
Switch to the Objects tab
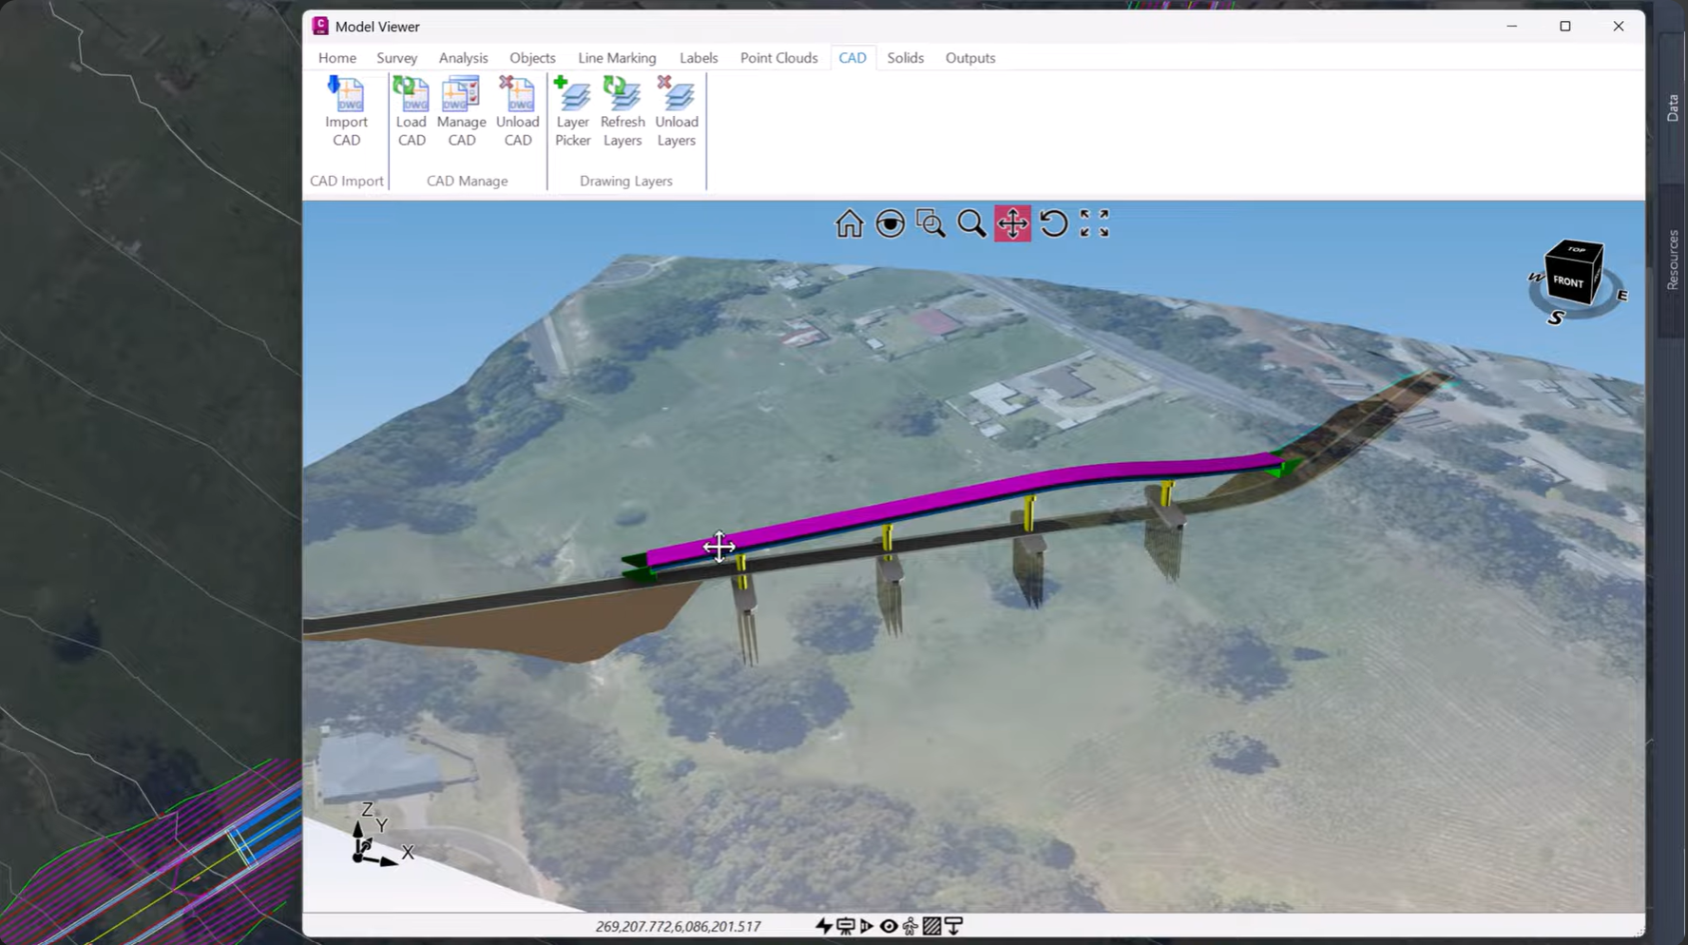pos(532,58)
